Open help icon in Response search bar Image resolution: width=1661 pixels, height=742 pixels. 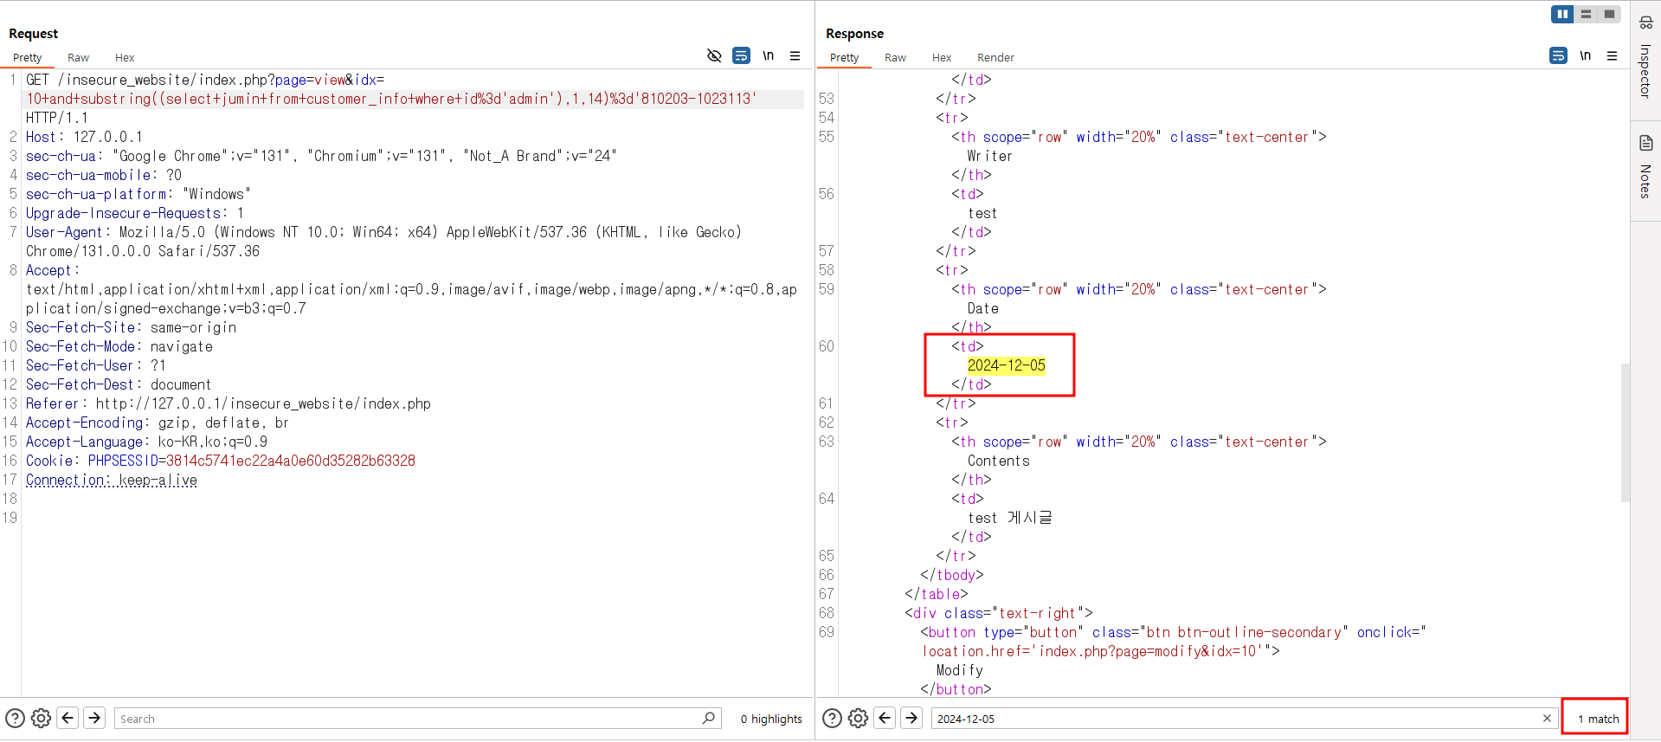pyautogui.click(x=832, y=718)
